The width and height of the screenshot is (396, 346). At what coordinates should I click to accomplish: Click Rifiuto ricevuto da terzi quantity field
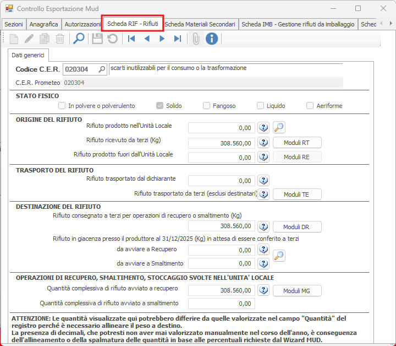[x=222, y=143]
